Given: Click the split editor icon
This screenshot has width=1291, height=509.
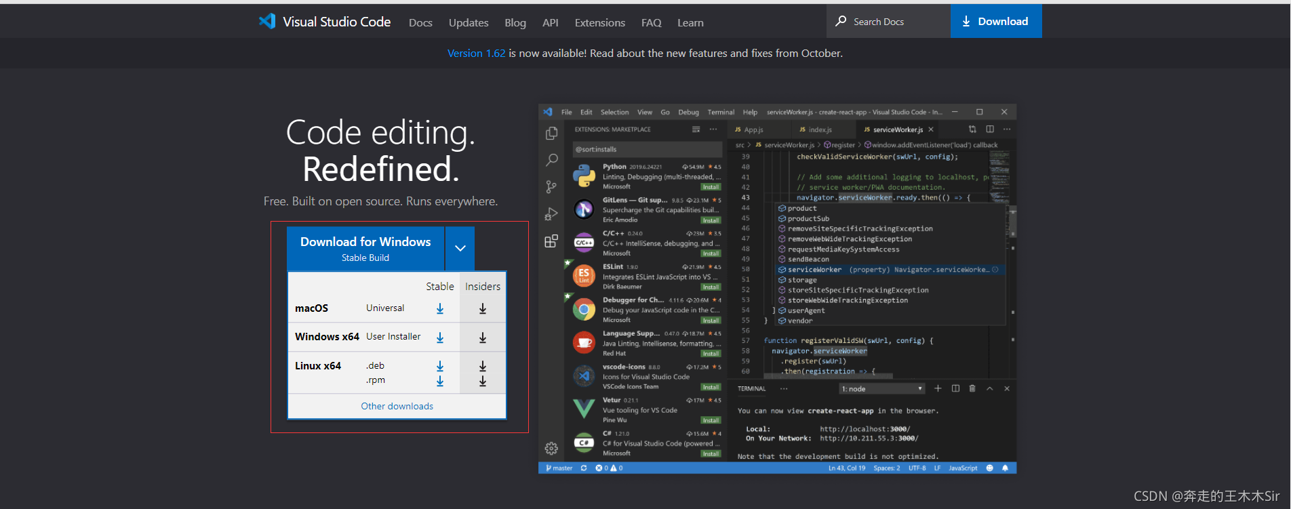Looking at the screenshot, I should [990, 129].
